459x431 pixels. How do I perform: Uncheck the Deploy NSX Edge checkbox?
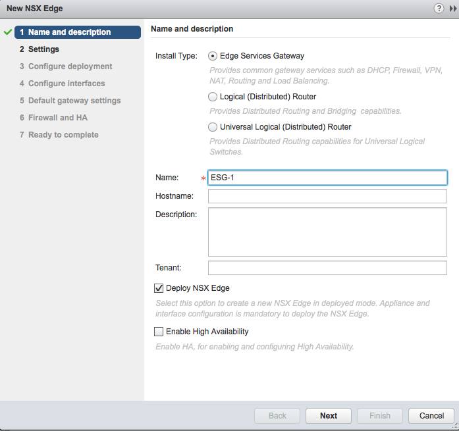pos(159,288)
